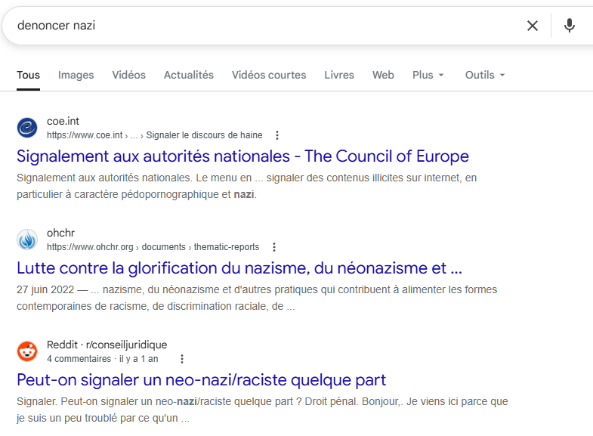Open 'Lutte contre la glorification du nazisme' link
This screenshot has width=593, height=436.
click(239, 268)
